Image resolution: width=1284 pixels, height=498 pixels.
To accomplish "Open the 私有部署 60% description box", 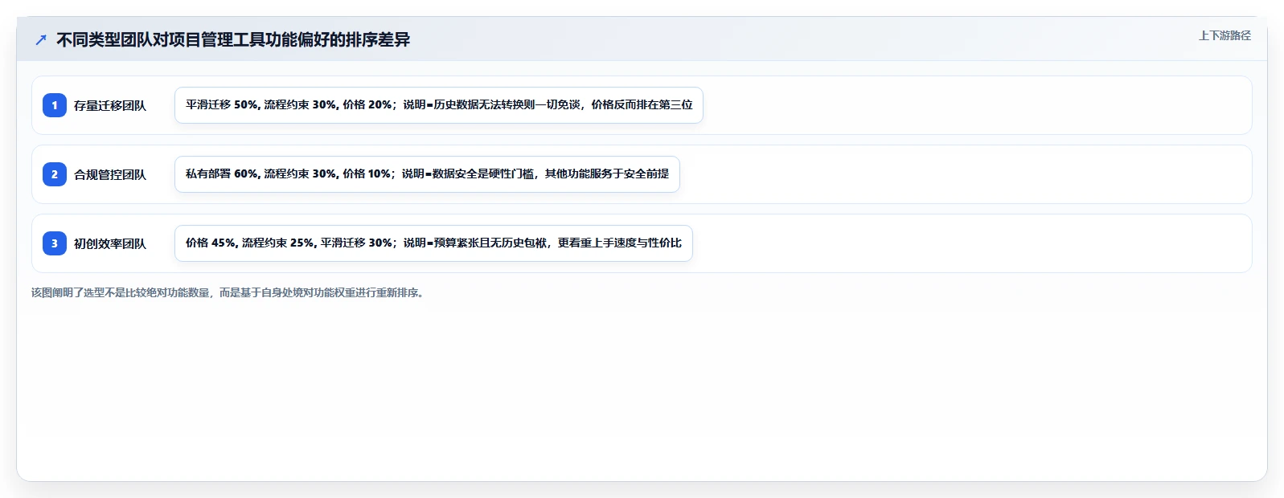I will pos(427,174).
